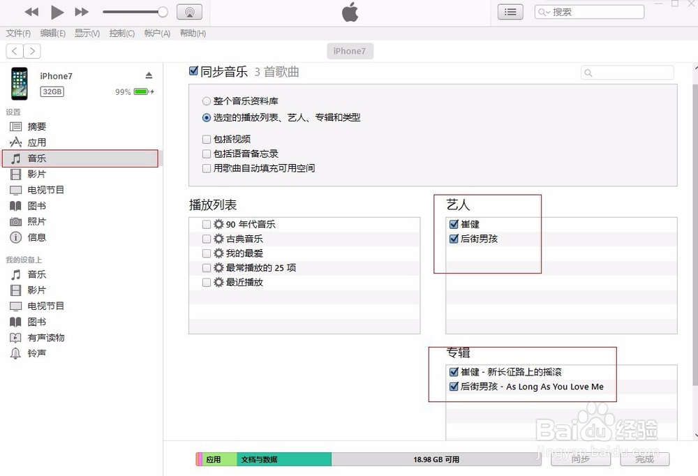Image resolution: width=698 pixels, height=476 pixels.
Task: Check 最常播放的 25 项 playlist
Action: point(207,268)
